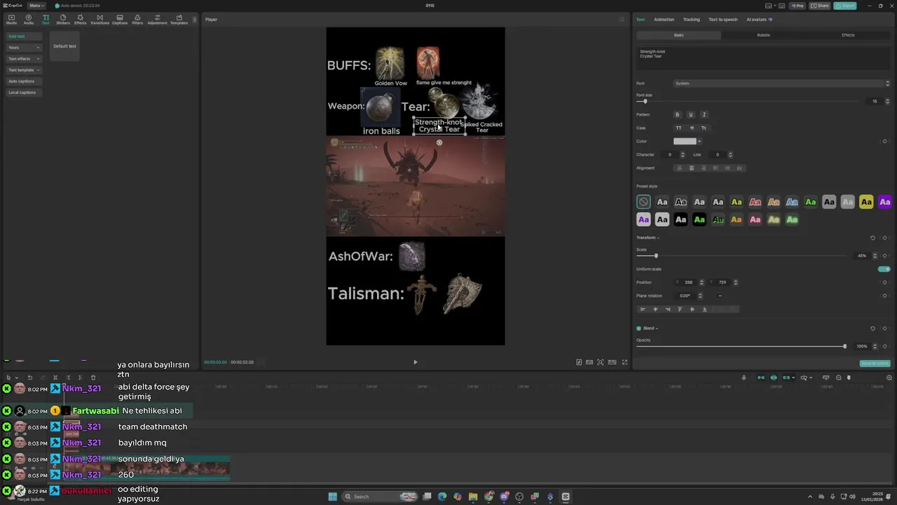Select the no-style preset
Viewport: 897px width, 505px height.
pos(643,202)
